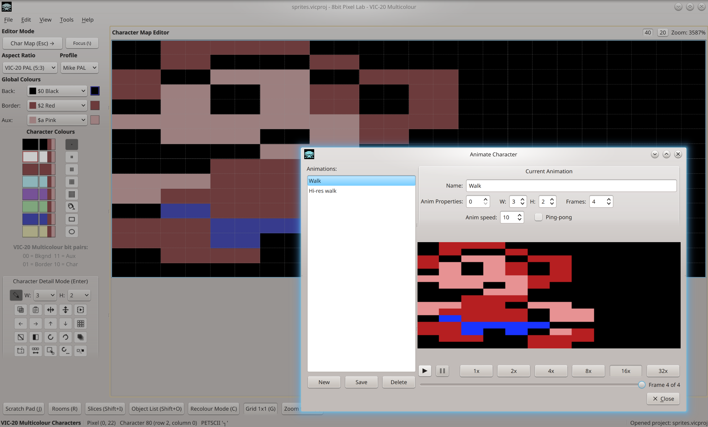
Task: Shift pixels up with the up arrow
Action: [x=51, y=324]
